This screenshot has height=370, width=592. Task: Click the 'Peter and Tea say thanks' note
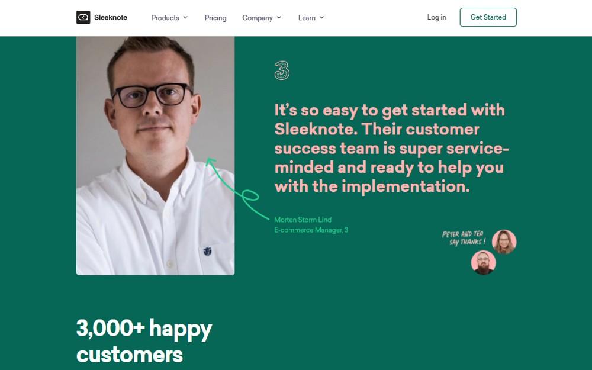[464, 238]
